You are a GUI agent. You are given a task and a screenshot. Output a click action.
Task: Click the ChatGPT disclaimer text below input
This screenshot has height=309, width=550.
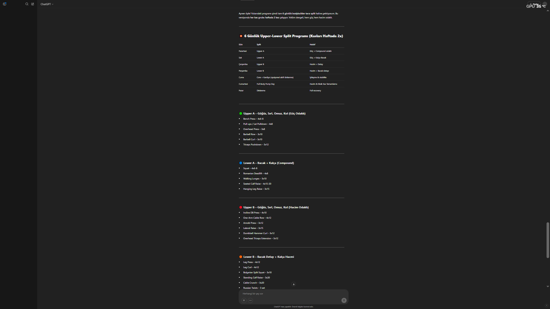point(293,307)
